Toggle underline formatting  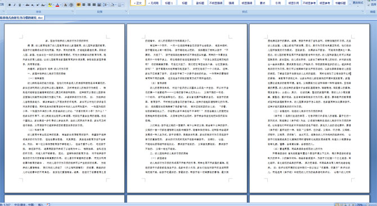point(20,5)
